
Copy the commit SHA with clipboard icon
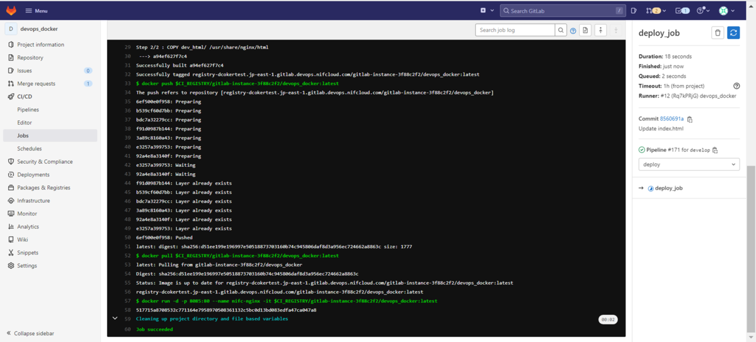coord(690,119)
